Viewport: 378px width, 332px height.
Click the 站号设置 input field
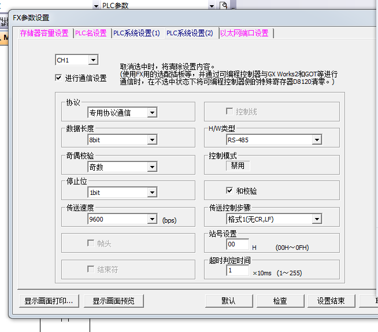238,245
